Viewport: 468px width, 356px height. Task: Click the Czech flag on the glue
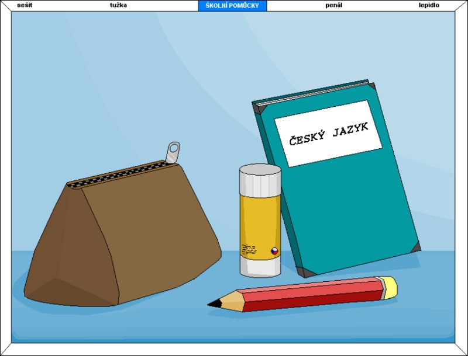click(274, 251)
